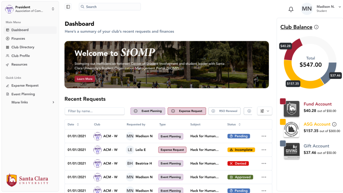Enable the RSO Renewal filter chip
343x193 pixels.
point(213,111)
